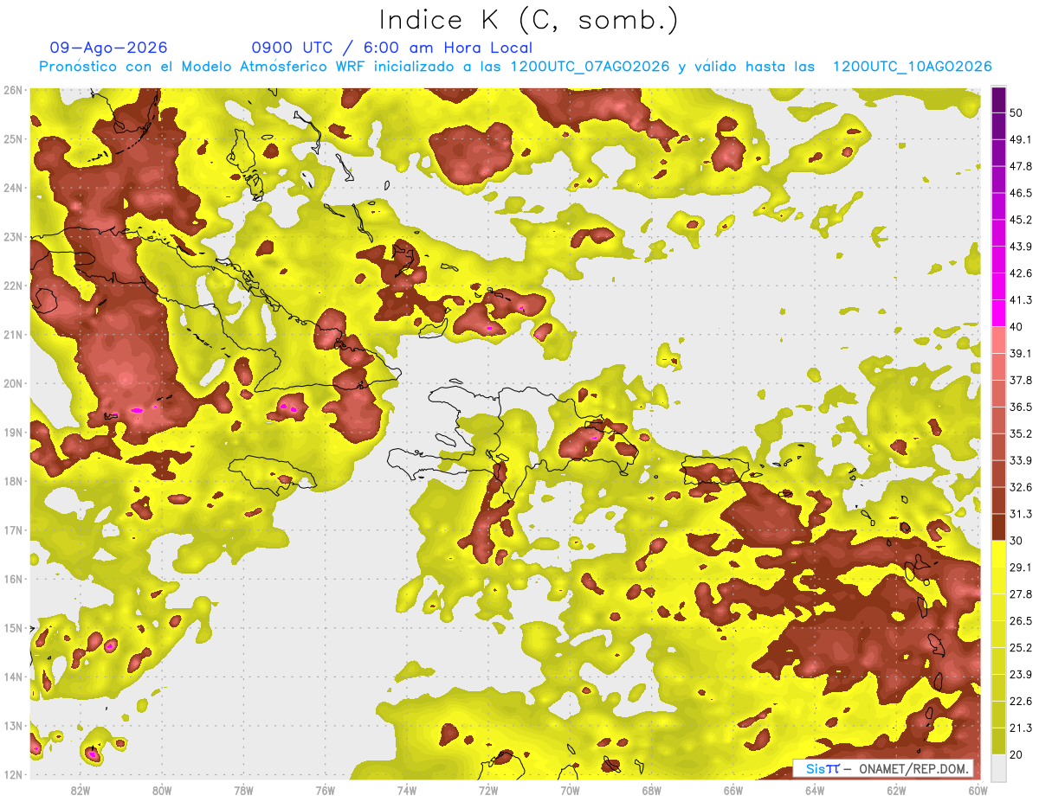Click the color bar label '21.3'

[1020, 728]
